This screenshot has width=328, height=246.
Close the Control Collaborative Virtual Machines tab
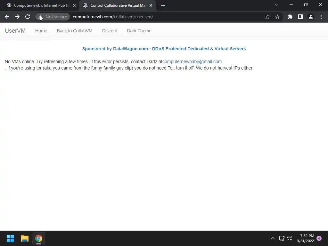(x=151, y=5)
